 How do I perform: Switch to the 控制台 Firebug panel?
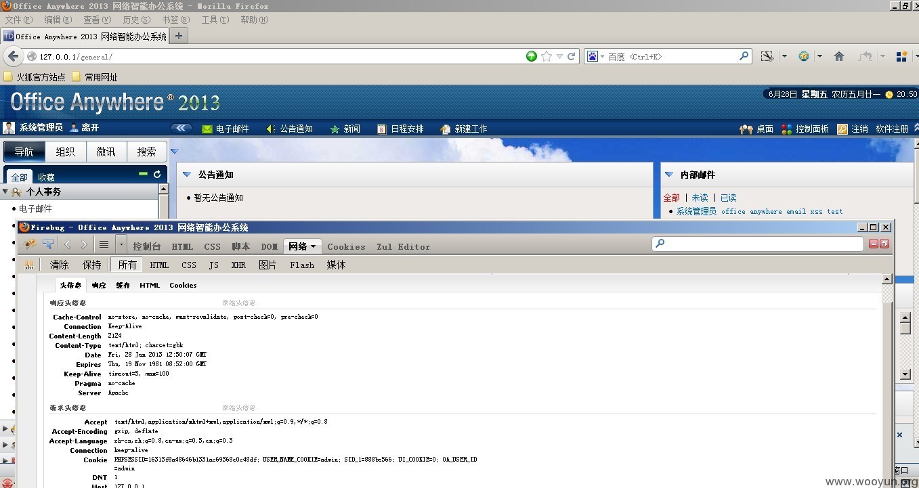147,246
